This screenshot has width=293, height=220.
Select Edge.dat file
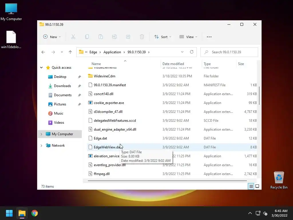(x=100, y=138)
